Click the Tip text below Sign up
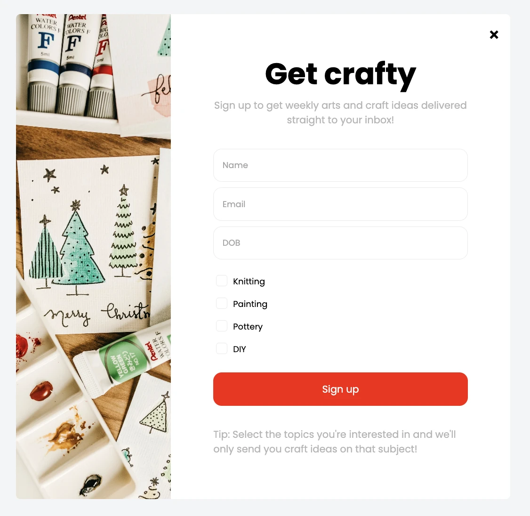The image size is (530, 516). (335, 442)
